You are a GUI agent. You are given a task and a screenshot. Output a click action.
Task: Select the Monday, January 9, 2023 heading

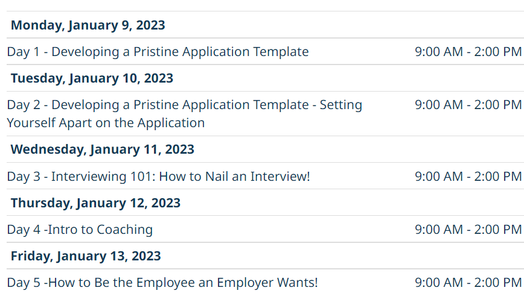(88, 25)
